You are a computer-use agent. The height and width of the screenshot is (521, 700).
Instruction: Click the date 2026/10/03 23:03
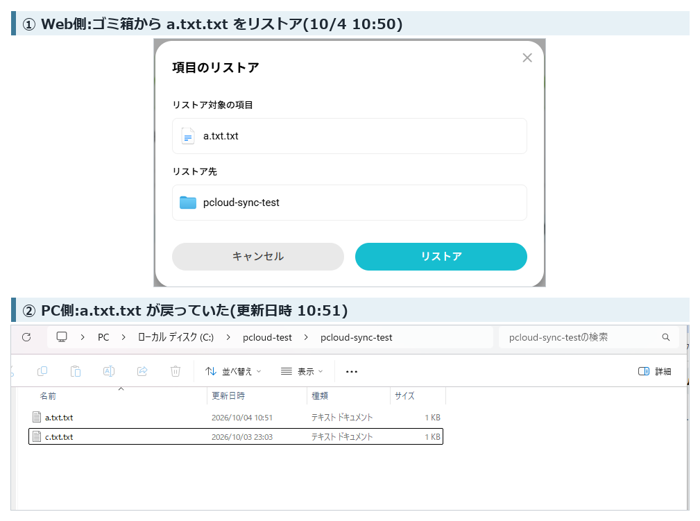242,436
